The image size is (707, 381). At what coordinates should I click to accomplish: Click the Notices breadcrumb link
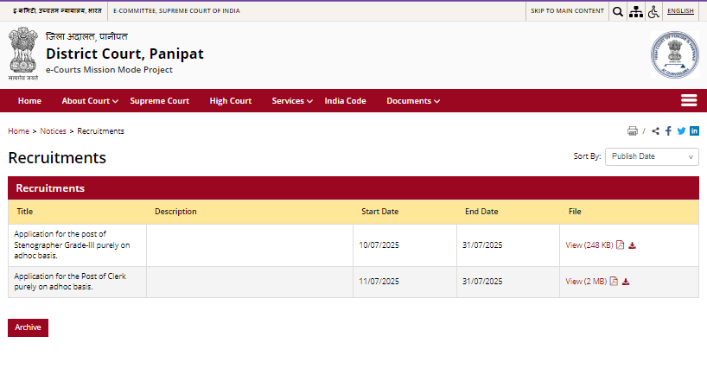point(53,131)
